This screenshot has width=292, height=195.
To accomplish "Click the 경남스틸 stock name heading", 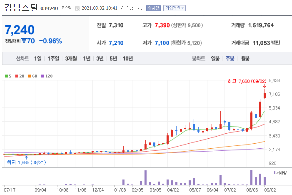I will point(20,8).
